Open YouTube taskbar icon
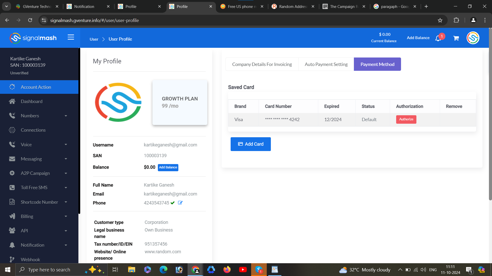 (x=243, y=270)
